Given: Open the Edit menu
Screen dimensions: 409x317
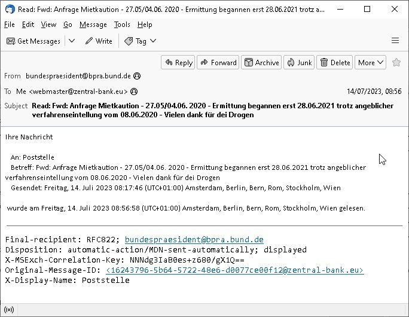Looking at the screenshot, I should [x=28, y=25].
